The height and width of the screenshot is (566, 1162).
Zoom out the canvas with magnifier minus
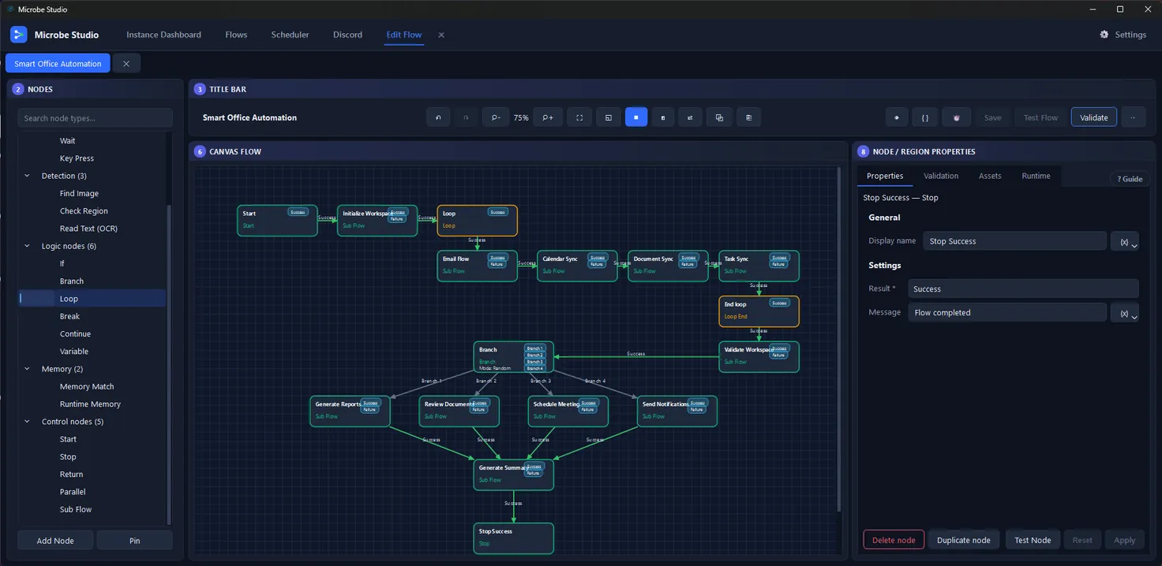pos(495,117)
